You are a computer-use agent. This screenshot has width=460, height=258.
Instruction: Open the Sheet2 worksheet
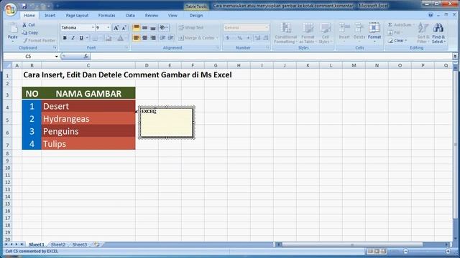57,244
